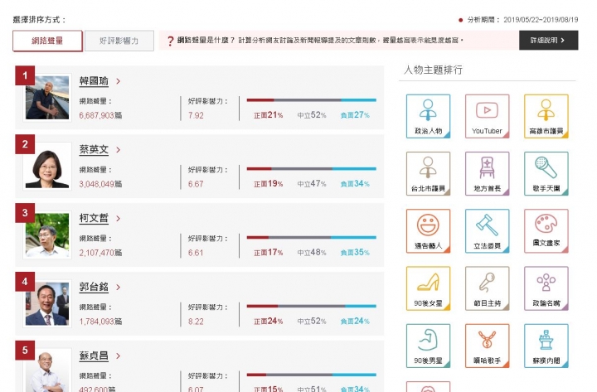Open the 歌手天團 microphone card

(546, 173)
